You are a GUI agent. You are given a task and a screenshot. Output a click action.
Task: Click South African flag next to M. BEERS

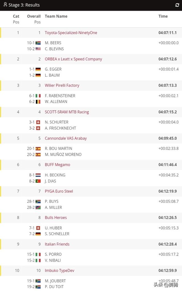click(38, 43)
